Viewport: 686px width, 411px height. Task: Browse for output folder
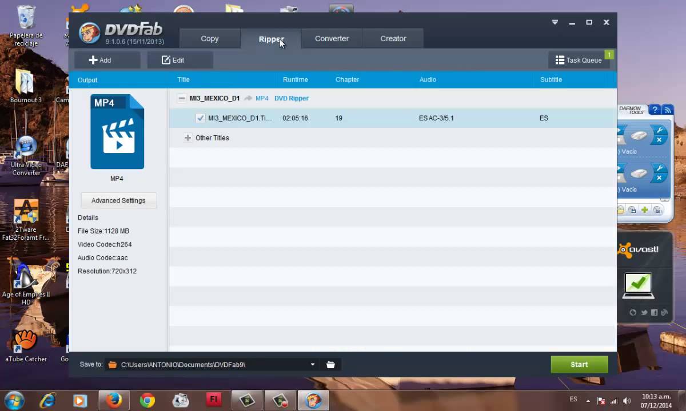tap(330, 364)
